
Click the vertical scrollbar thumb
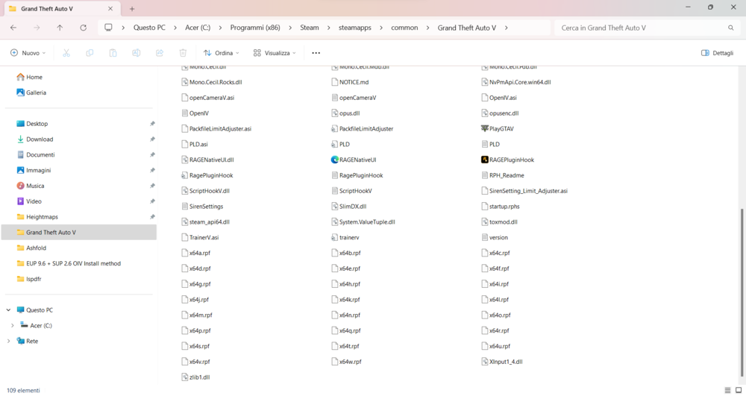click(x=743, y=291)
